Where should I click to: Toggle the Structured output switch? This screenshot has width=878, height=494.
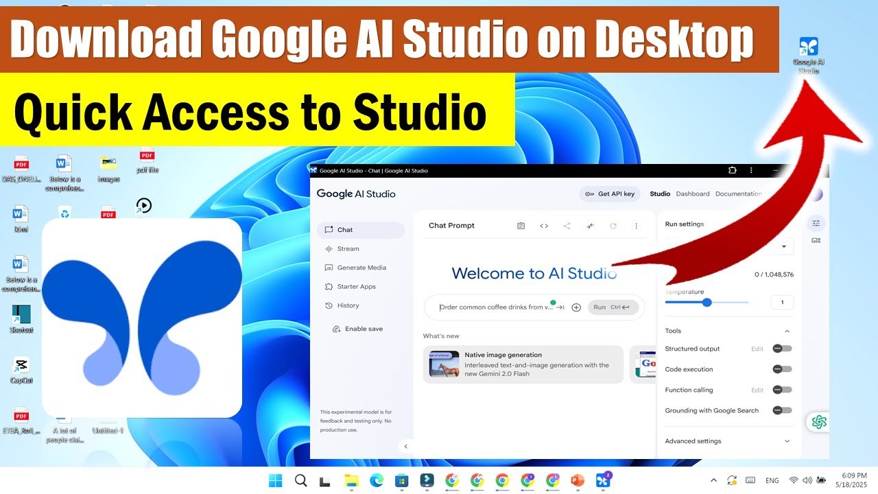pyautogui.click(x=782, y=349)
